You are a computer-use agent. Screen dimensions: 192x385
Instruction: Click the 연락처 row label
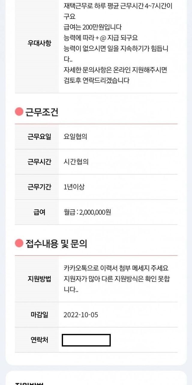tap(39, 340)
